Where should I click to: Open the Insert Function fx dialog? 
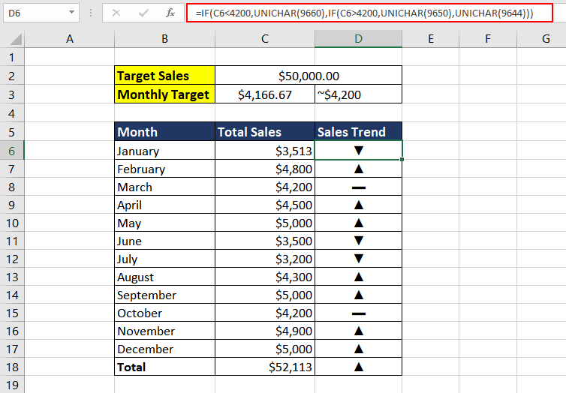pyautogui.click(x=170, y=13)
